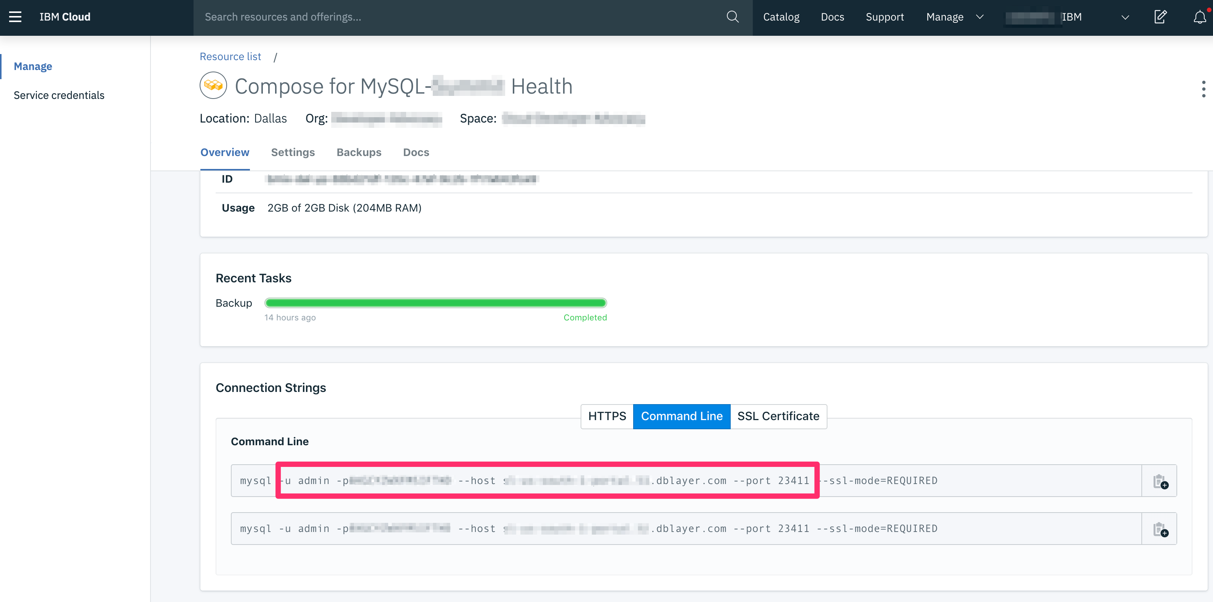Switch connection strings to HTTPS
1213x602 pixels.
point(606,416)
